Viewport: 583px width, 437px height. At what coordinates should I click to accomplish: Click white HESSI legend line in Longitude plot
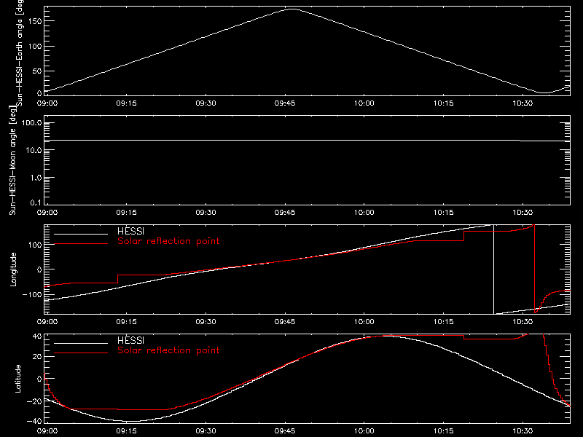click(x=81, y=234)
